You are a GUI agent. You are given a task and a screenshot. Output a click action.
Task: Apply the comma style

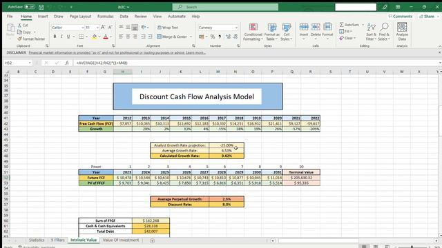pos(220,37)
